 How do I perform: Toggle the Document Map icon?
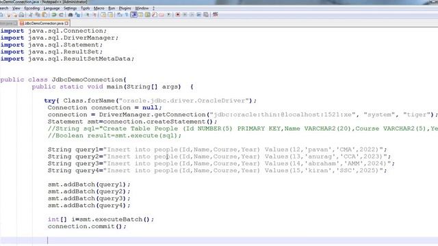point(148,14)
